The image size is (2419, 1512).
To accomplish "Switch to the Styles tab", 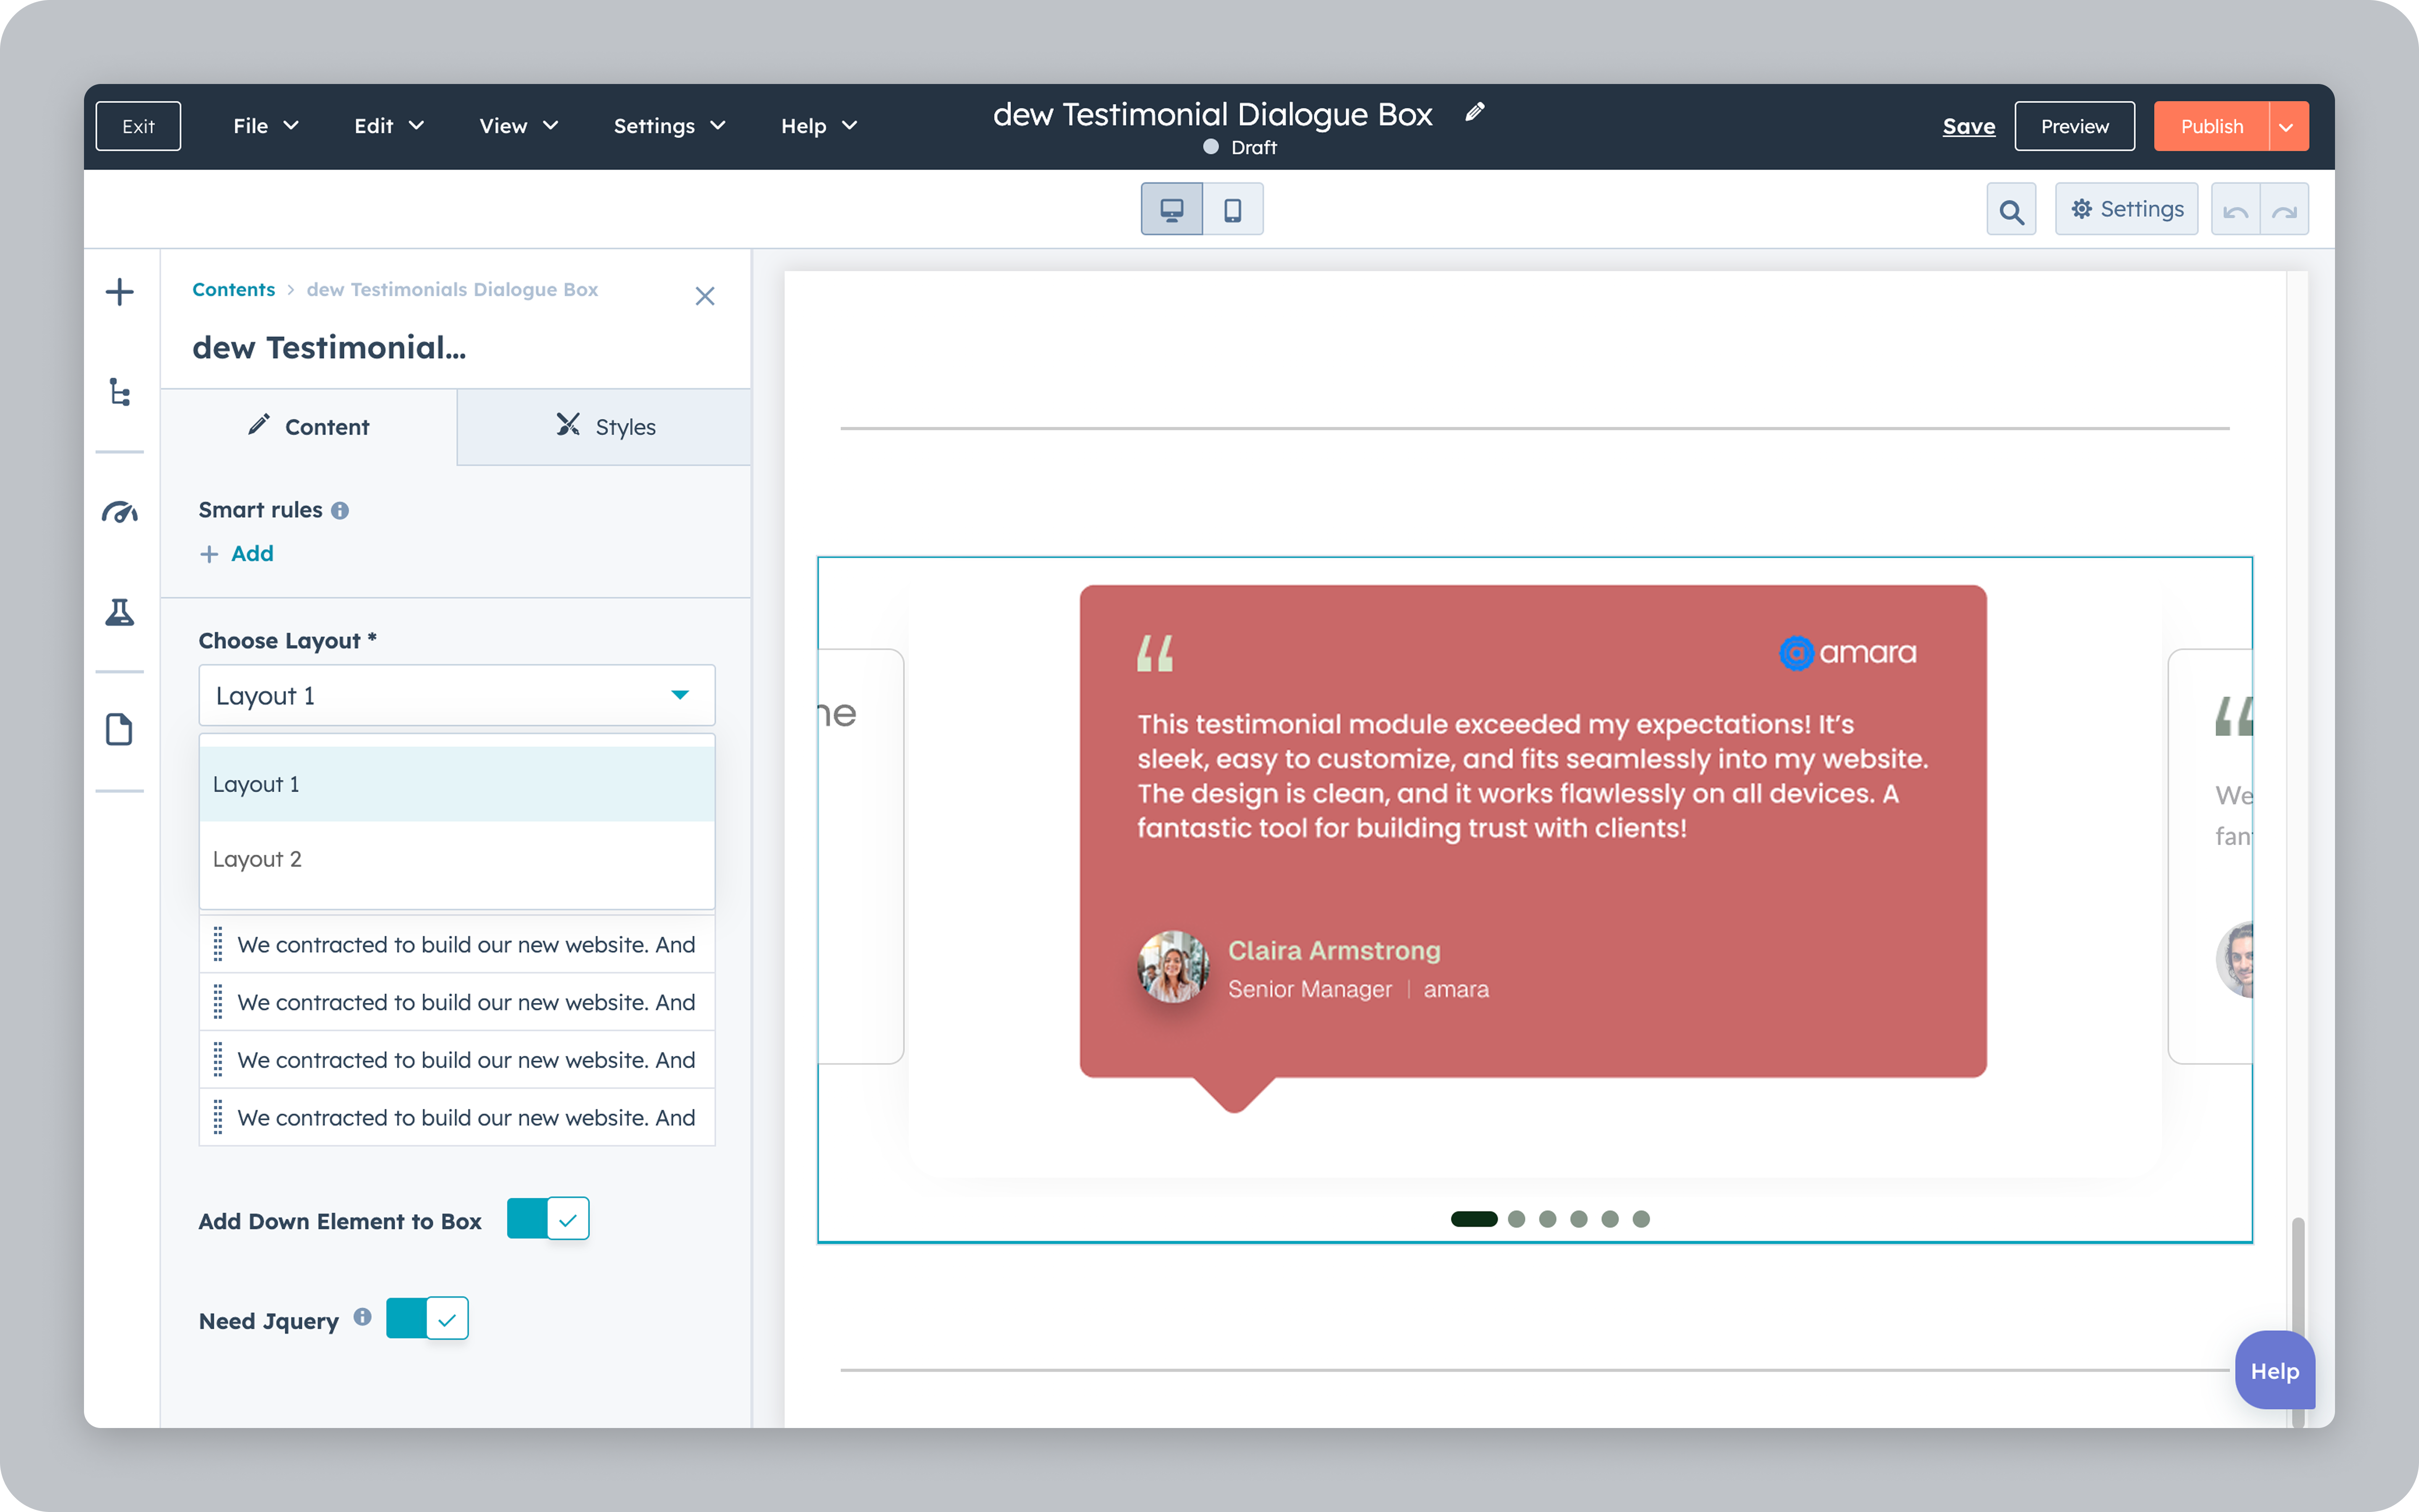I will [605, 427].
